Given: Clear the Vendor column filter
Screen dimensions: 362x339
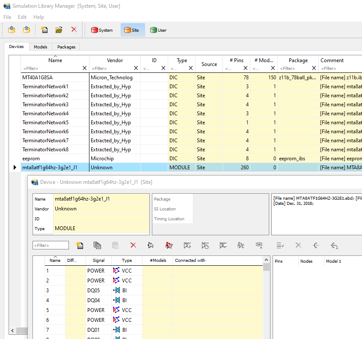Looking at the screenshot, I should click(x=136, y=68).
